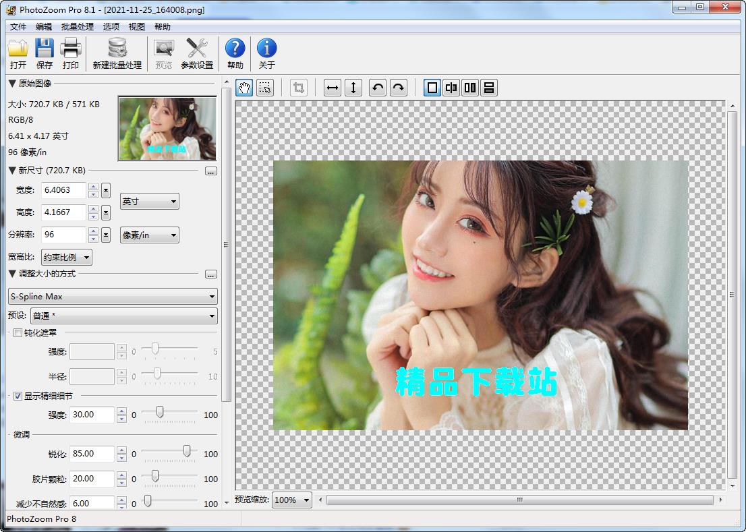This screenshot has height=532, width=746.
Task: Switch to side-by-side vertical split view
Action: pos(470,88)
